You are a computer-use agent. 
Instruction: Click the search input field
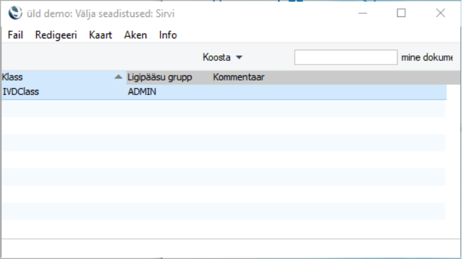coord(346,57)
